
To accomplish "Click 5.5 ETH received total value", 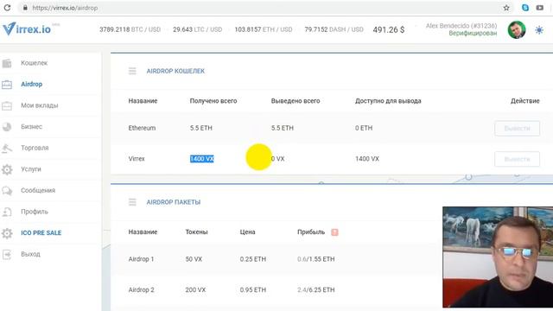I will pyautogui.click(x=201, y=128).
